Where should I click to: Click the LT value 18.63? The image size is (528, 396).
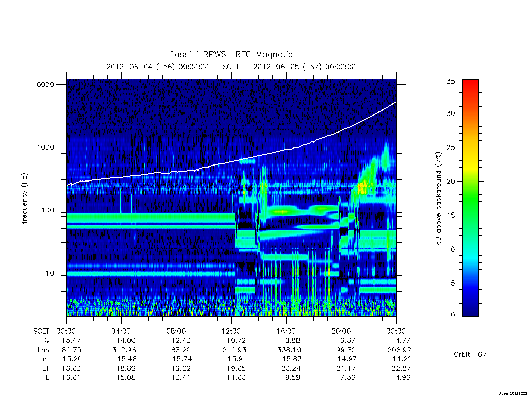click(x=71, y=368)
